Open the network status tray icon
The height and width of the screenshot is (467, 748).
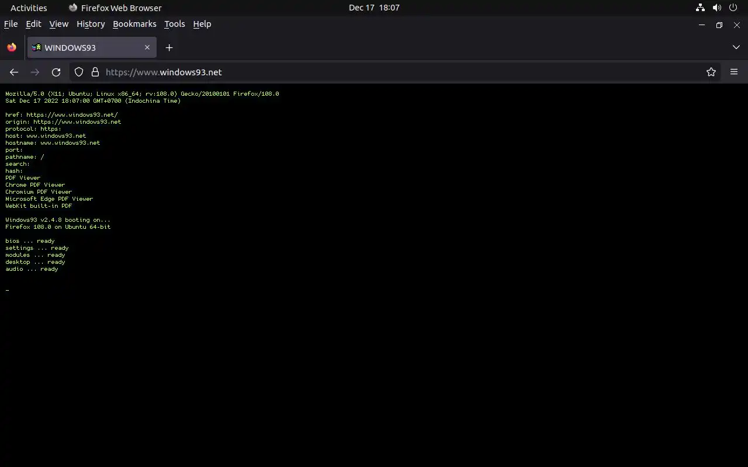tap(700, 8)
